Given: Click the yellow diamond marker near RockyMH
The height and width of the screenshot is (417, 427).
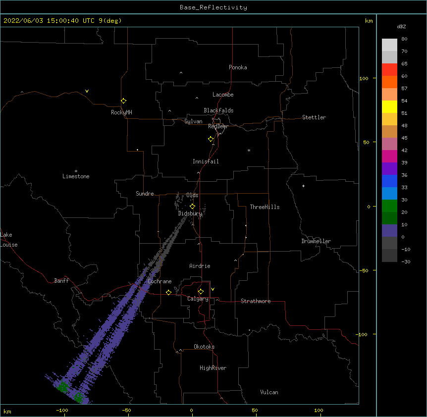Looking at the screenshot, I should click(124, 101).
